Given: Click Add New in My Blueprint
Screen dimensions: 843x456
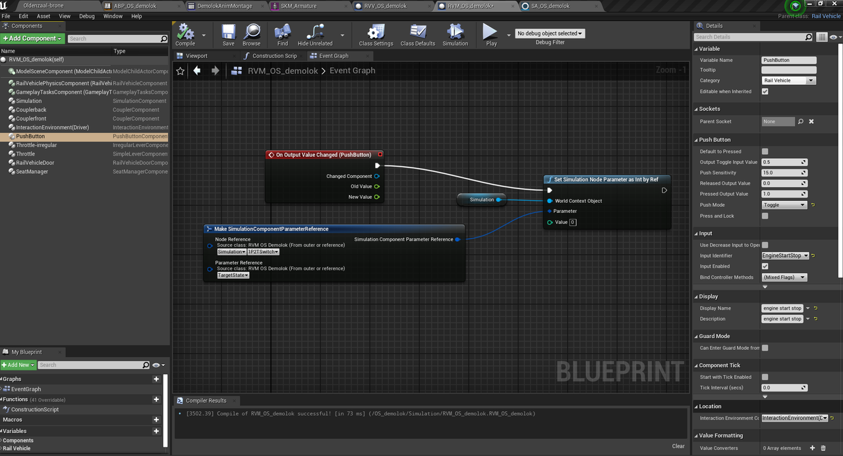Looking at the screenshot, I should [18, 365].
